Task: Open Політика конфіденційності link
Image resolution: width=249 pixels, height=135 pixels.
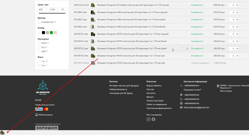Action: (x=159, y=108)
